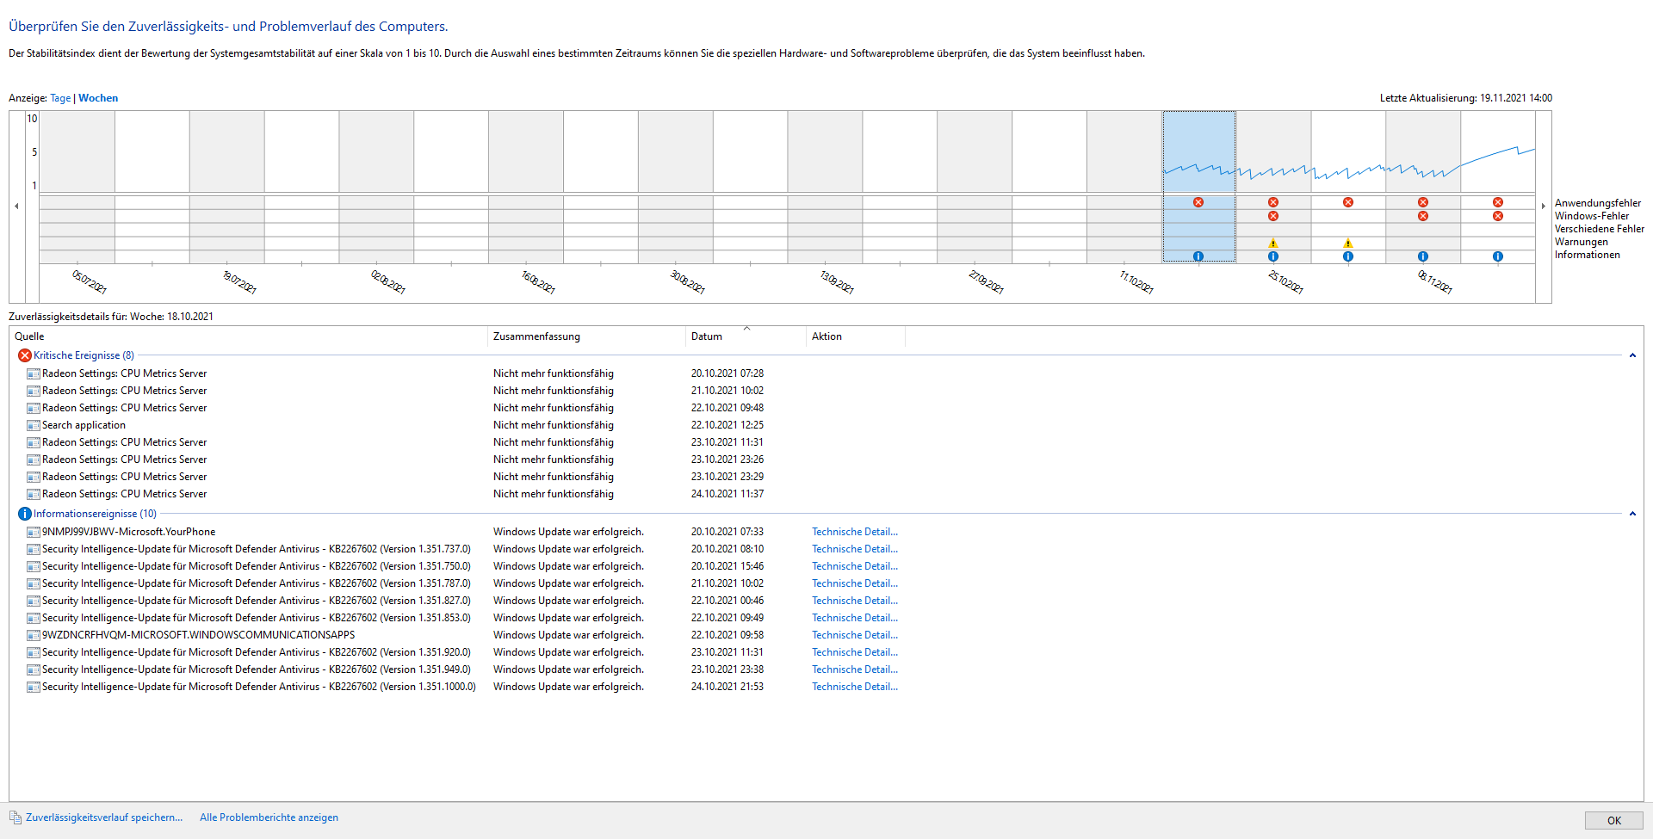
Task: Click Windows error icon in last chart column
Action: (x=1498, y=216)
